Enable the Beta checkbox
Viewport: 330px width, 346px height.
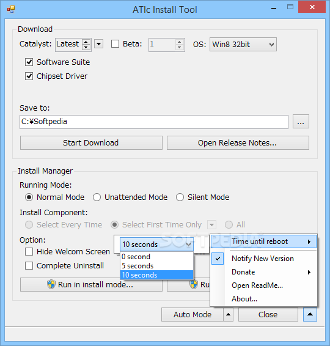click(115, 43)
